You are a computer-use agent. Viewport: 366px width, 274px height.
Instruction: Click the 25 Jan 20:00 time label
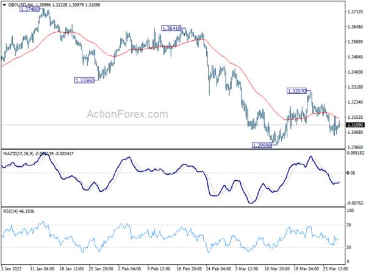[101, 269]
